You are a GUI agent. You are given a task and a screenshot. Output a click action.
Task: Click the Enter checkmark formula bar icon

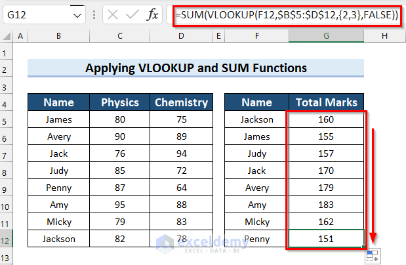[x=132, y=15]
